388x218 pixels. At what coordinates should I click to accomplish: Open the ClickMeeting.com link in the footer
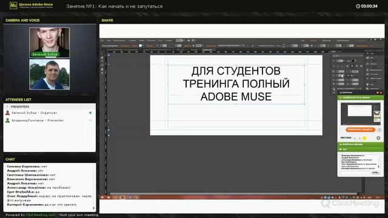coord(41,215)
